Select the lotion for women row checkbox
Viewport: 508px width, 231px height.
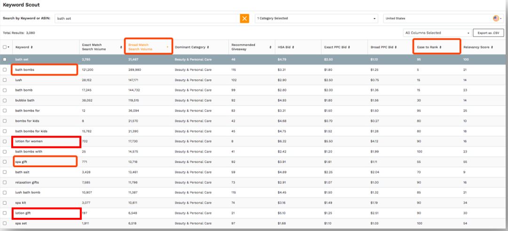pos(5,141)
